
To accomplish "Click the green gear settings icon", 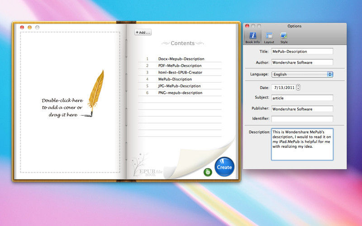I will pos(208,172).
